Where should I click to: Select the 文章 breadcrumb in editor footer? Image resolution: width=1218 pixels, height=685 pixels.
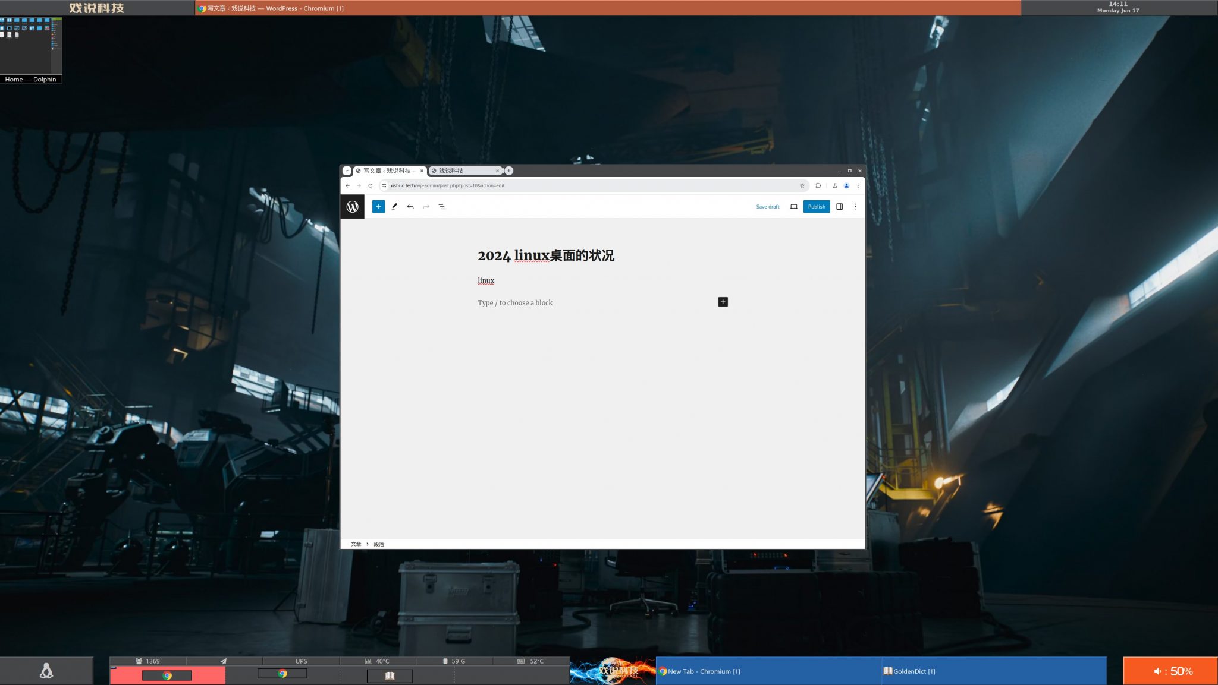[x=356, y=544]
